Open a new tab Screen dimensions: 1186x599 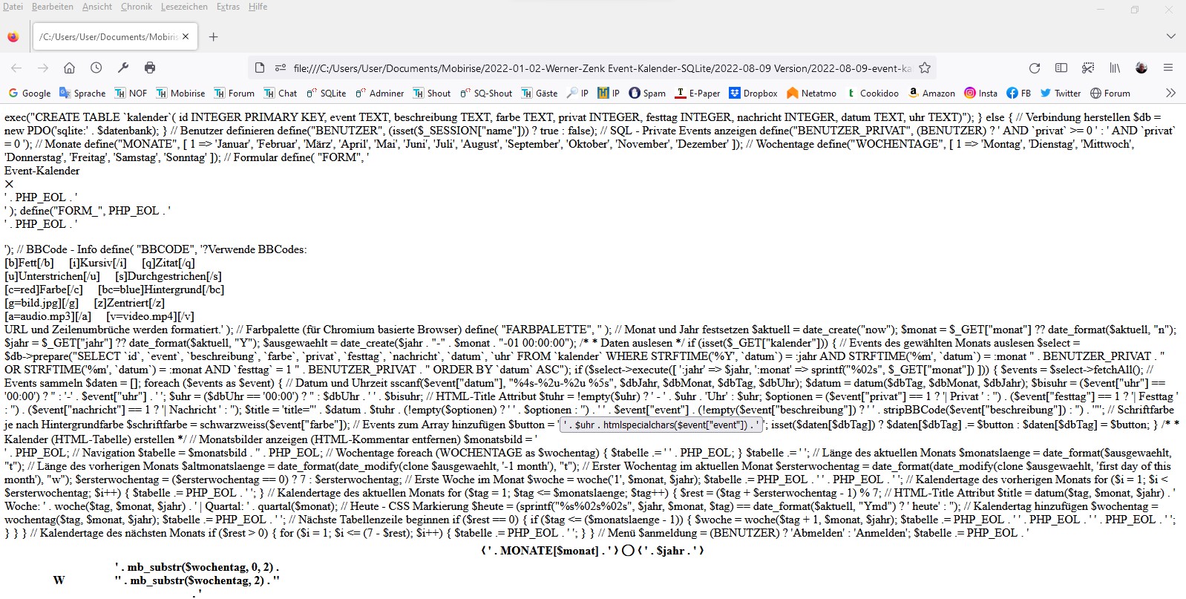coord(214,37)
